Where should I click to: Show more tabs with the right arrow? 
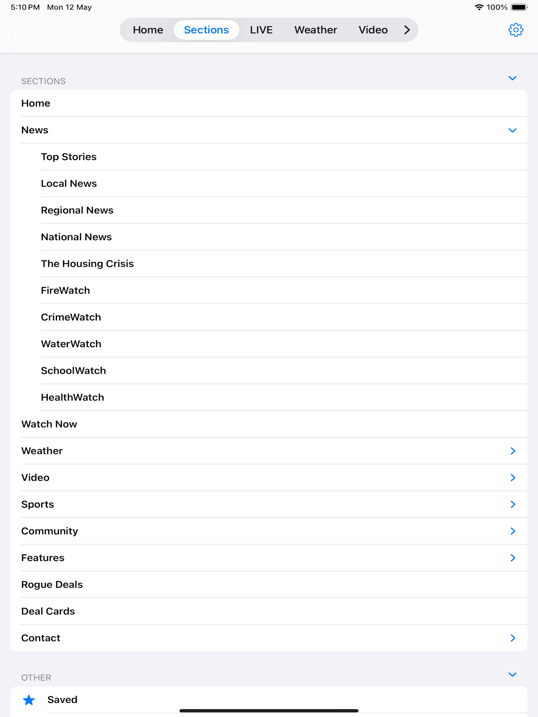click(407, 30)
